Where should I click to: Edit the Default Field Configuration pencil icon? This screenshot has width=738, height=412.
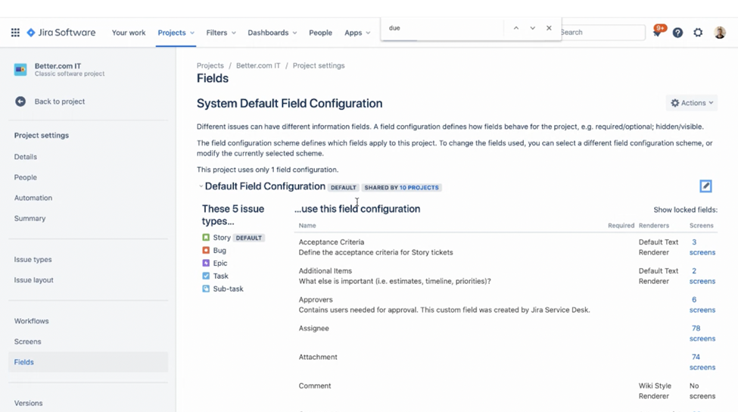pos(705,186)
